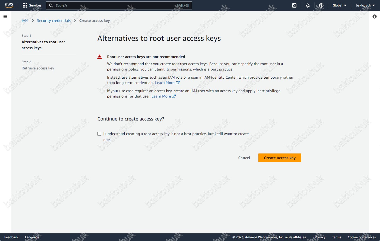Image resolution: width=380 pixels, height=241 pixels.
Task: Open the Services grid menu
Action: pos(25,5)
